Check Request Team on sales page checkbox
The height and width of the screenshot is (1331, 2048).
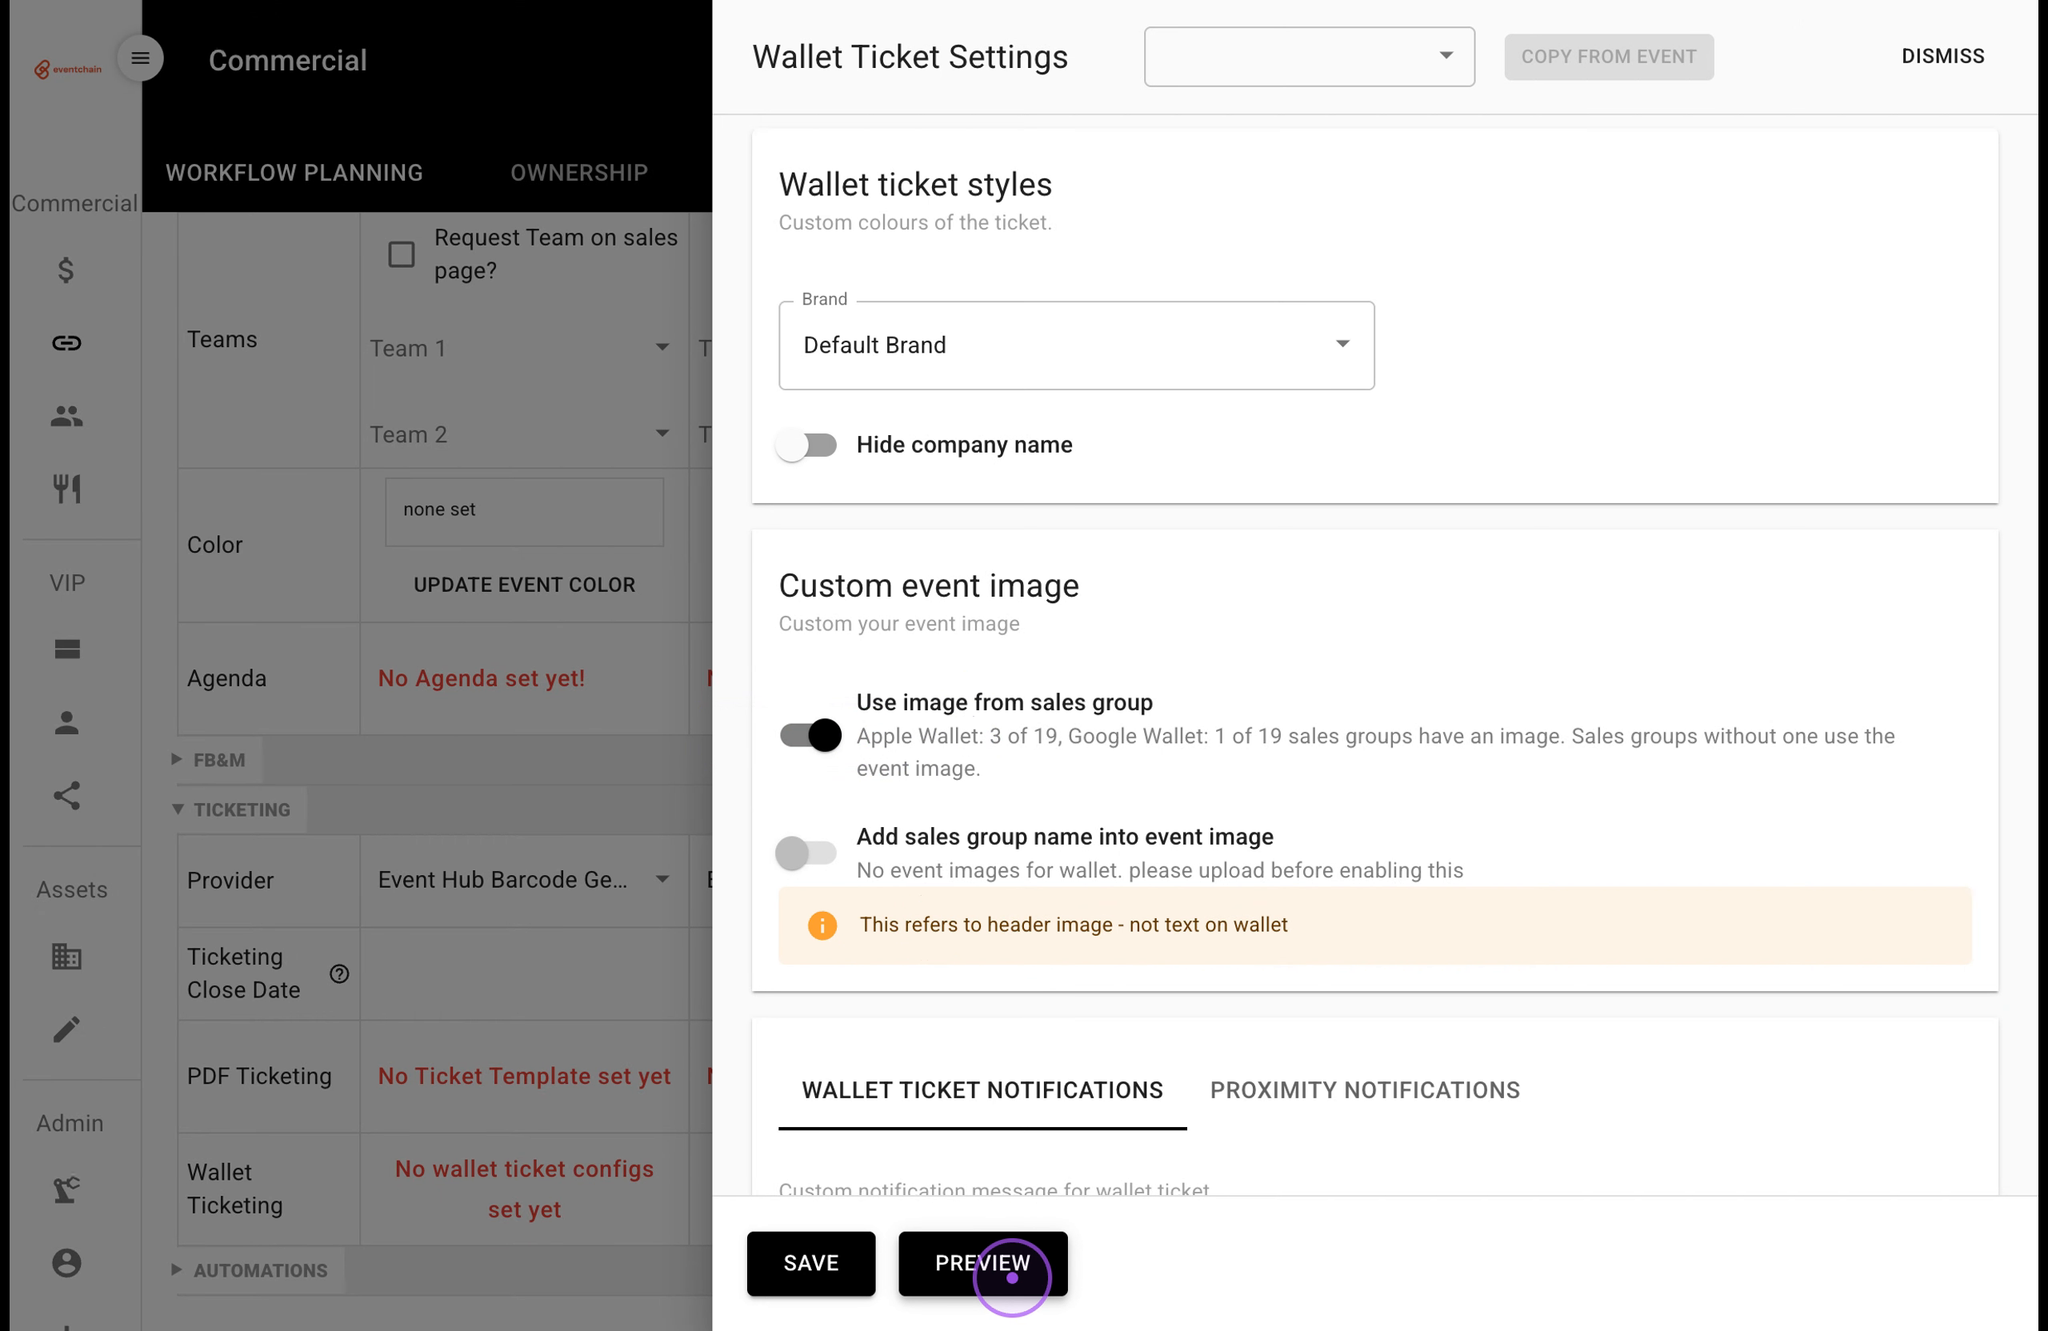[401, 254]
